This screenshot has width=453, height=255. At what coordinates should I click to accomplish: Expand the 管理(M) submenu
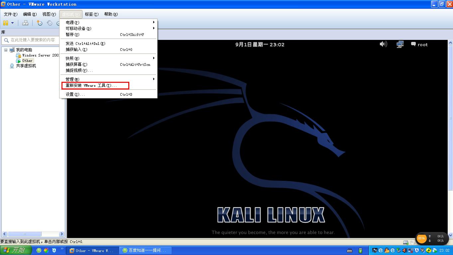coord(108,79)
